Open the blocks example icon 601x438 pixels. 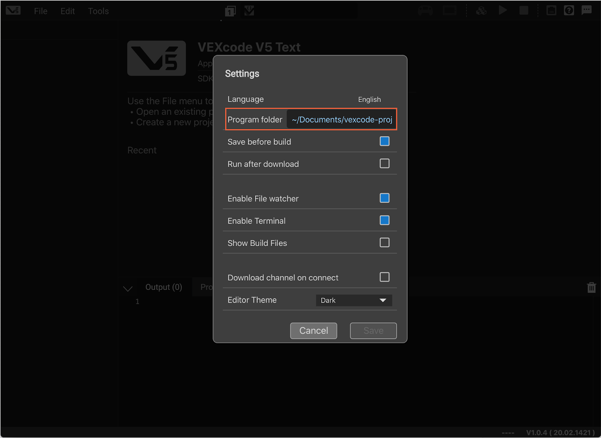click(481, 10)
